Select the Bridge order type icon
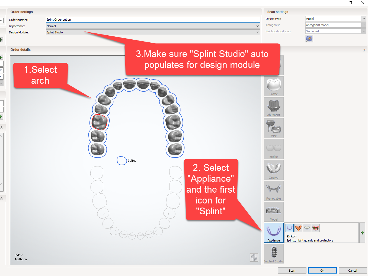The height and width of the screenshot is (276, 368). click(x=273, y=149)
